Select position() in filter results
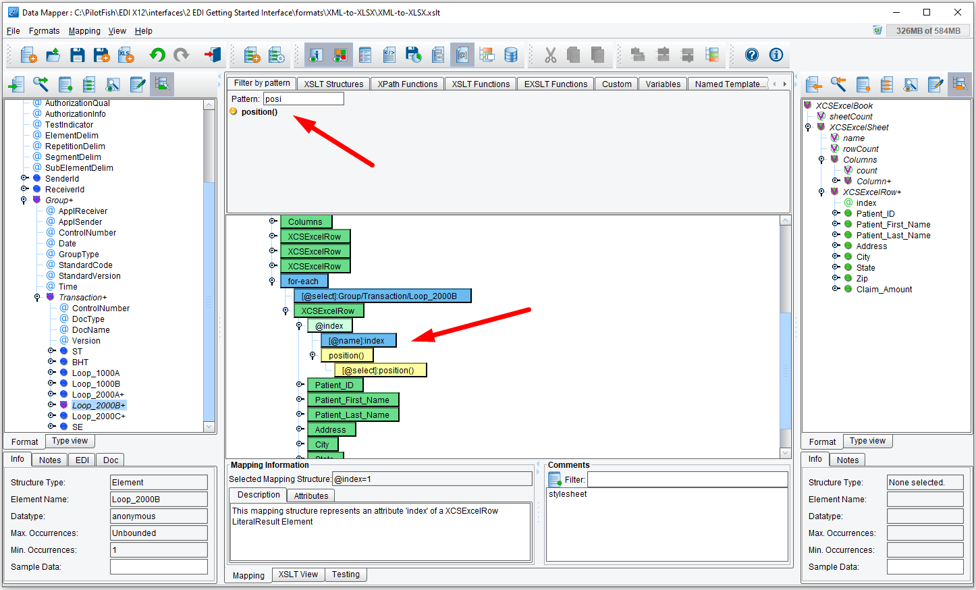The width and height of the screenshot is (976, 590). tap(259, 112)
